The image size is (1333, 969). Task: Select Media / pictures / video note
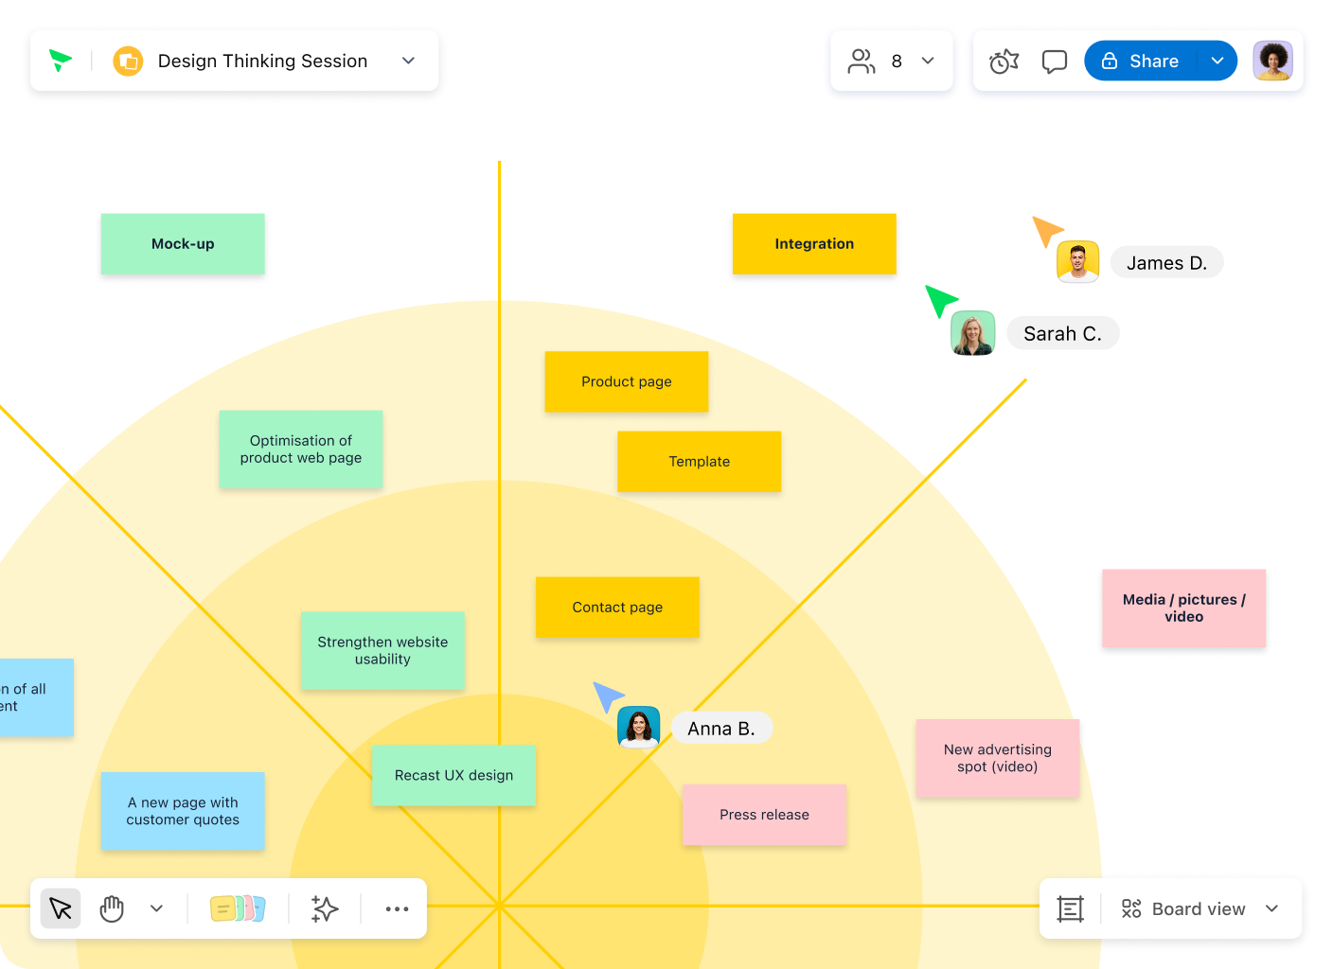1184,608
